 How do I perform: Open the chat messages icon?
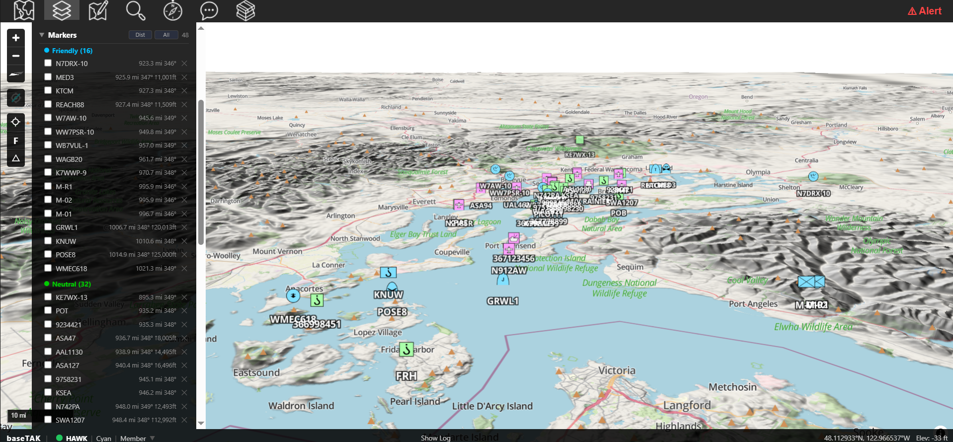209,10
